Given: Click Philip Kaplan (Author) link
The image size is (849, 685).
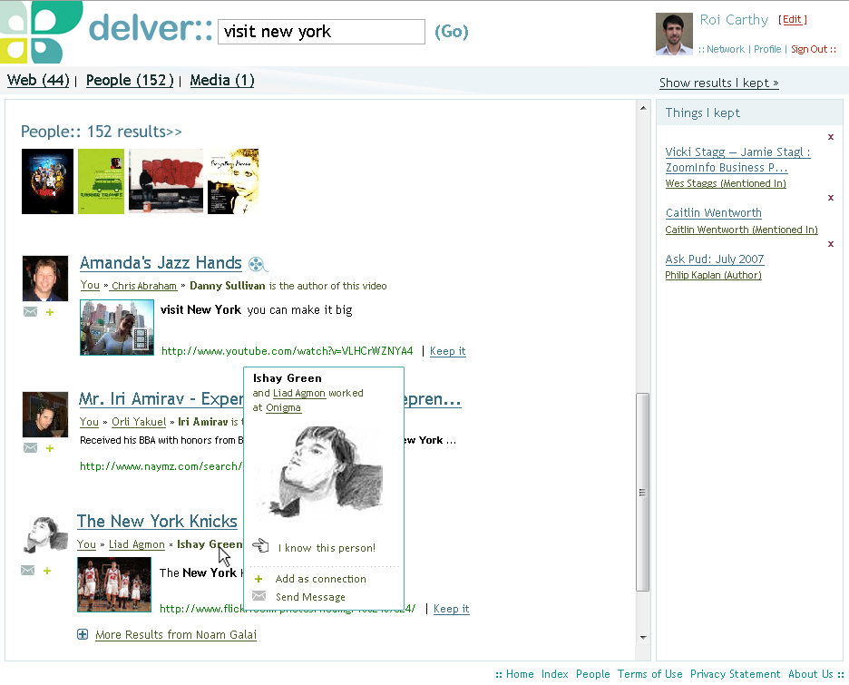Looking at the screenshot, I should pyautogui.click(x=713, y=275).
